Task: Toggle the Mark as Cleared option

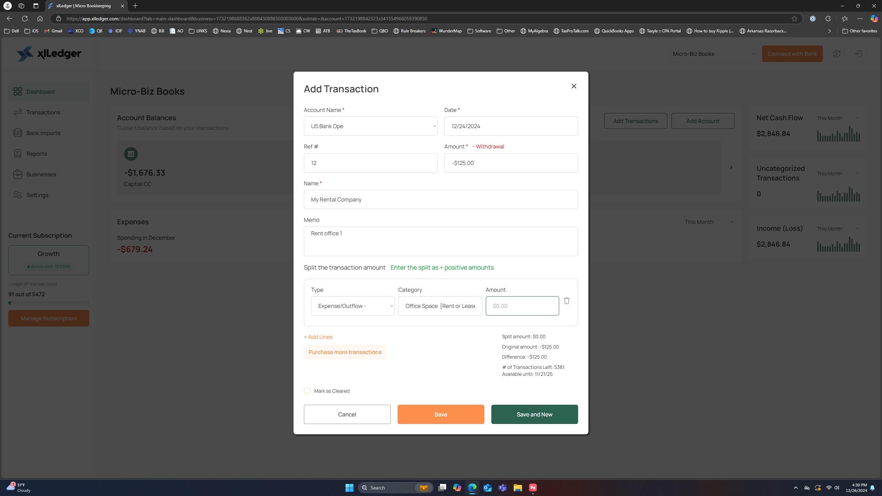Action: [307, 391]
